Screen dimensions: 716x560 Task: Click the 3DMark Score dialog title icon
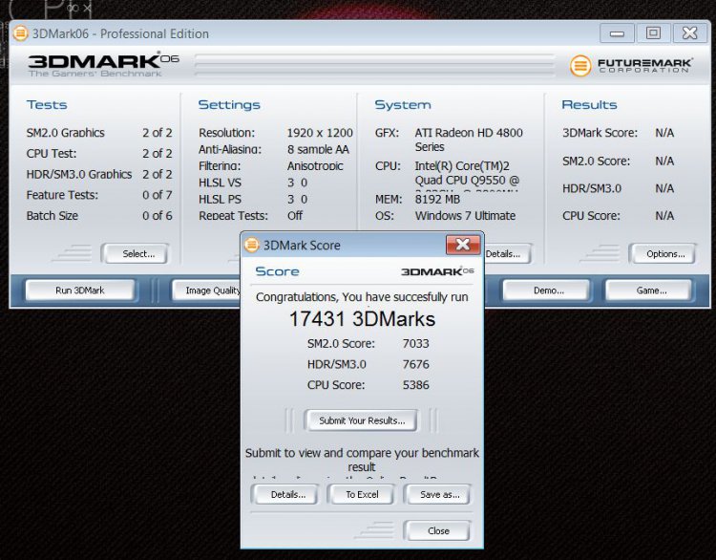252,245
